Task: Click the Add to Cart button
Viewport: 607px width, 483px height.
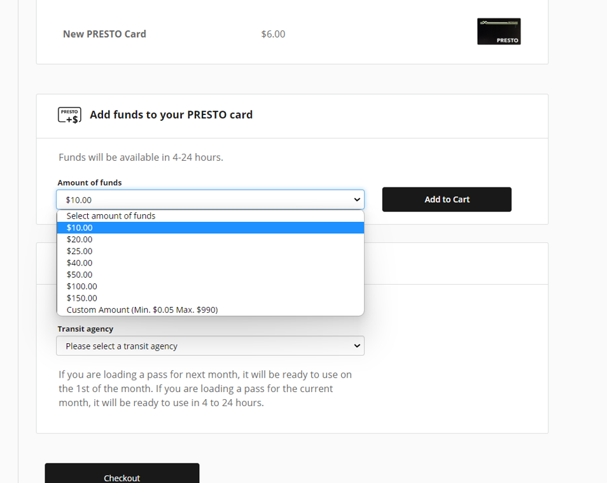Action: (447, 200)
